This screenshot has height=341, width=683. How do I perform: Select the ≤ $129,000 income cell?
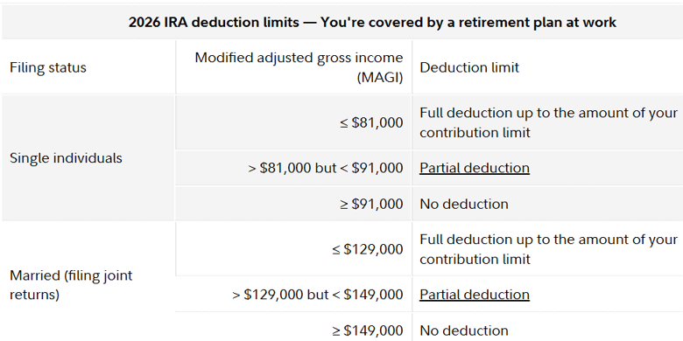point(367,249)
